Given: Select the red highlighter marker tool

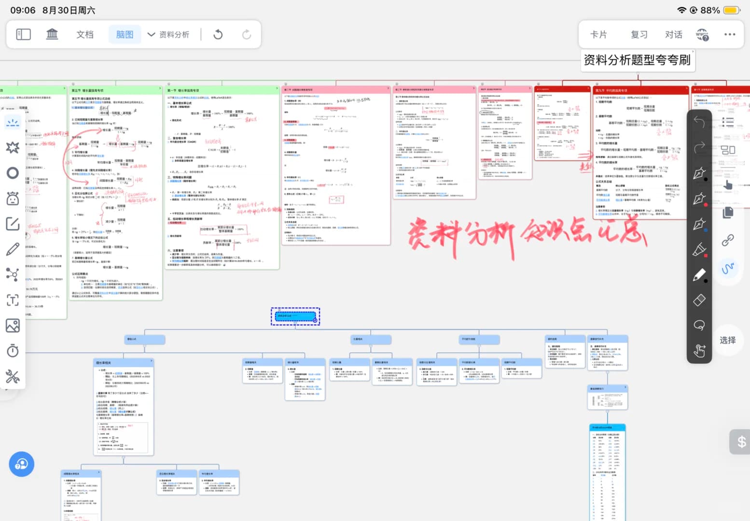Looking at the screenshot, I should pos(699,249).
